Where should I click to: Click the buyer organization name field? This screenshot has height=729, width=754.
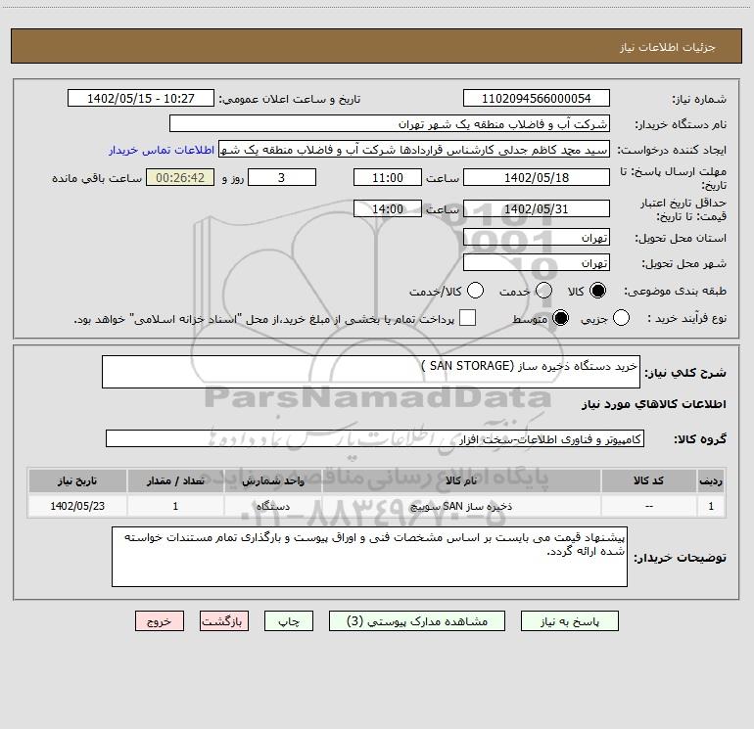point(390,123)
